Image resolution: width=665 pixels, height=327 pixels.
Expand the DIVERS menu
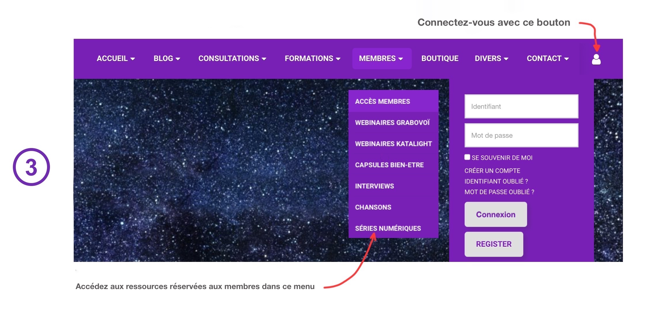point(491,58)
